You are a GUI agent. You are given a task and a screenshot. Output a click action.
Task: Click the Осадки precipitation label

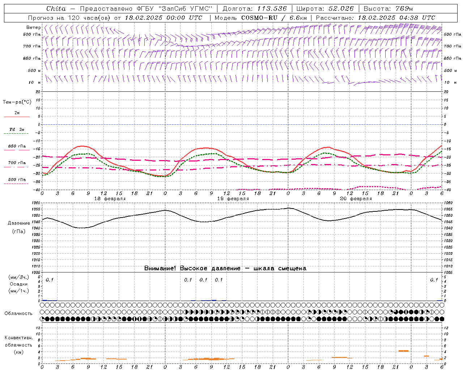coord(19,284)
